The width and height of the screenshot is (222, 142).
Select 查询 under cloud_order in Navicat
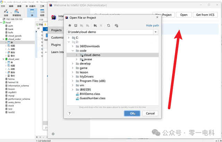[x=12, y=52]
